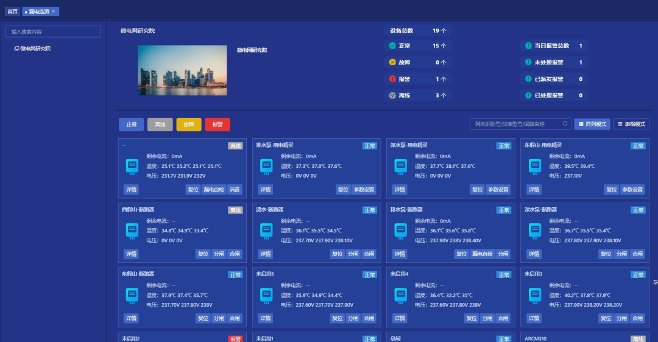Click 消音 on the unnamed '--' card

coord(235,189)
